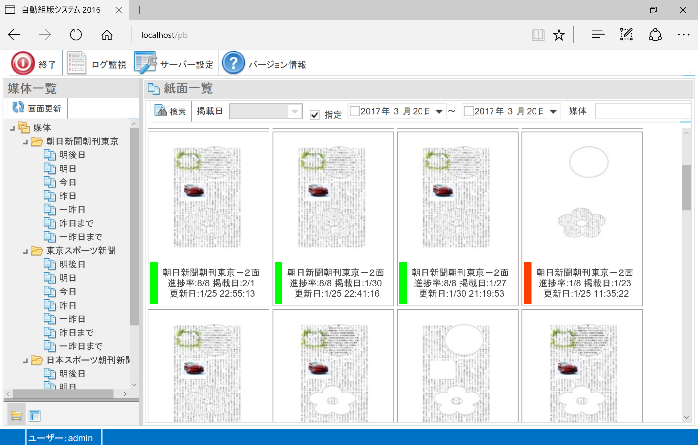Click folder view icon at bottom of media panel
This screenshot has width=698, height=445.
[x=16, y=415]
